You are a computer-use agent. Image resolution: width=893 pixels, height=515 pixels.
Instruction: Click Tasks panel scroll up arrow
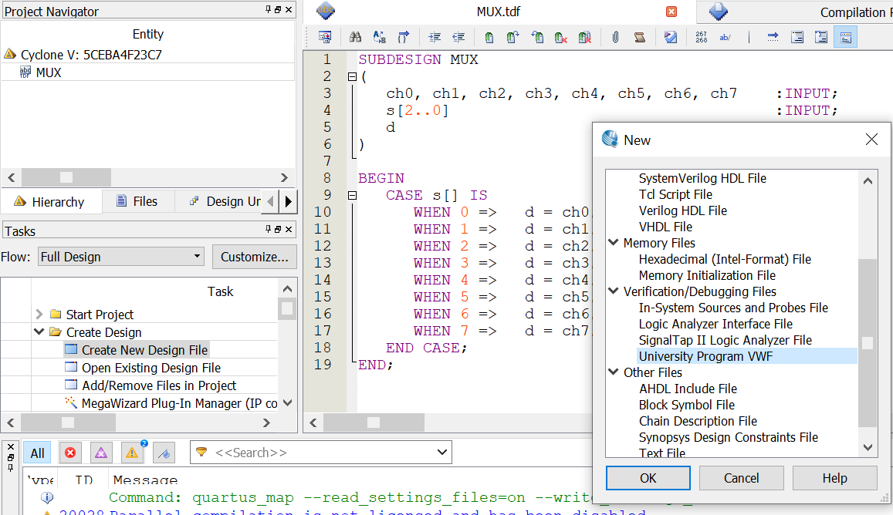287,289
